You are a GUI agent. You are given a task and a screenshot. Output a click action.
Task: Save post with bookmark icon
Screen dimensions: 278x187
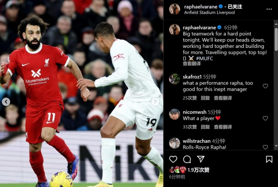pyautogui.click(x=269, y=159)
